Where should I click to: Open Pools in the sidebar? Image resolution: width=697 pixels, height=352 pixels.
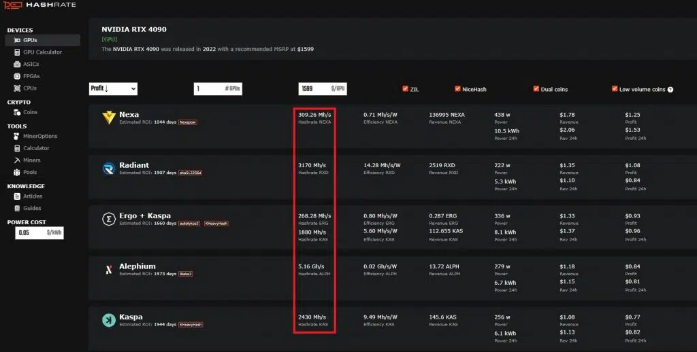click(x=30, y=172)
